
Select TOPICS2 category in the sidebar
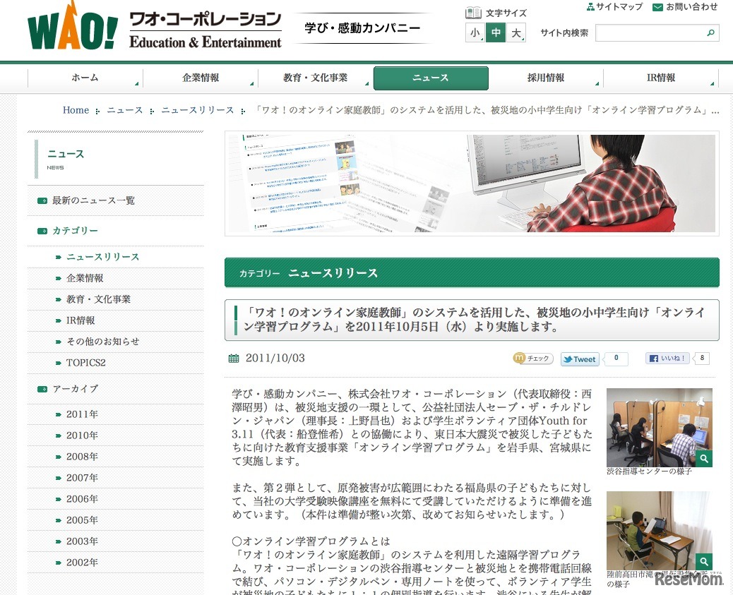(x=86, y=363)
